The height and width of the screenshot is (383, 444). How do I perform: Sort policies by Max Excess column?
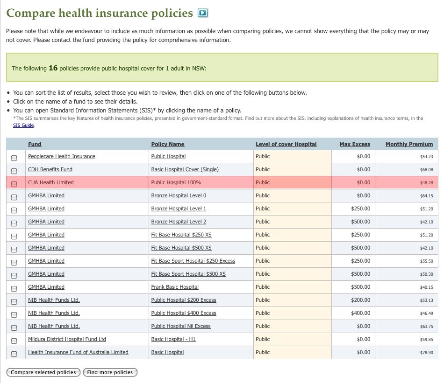click(x=354, y=144)
